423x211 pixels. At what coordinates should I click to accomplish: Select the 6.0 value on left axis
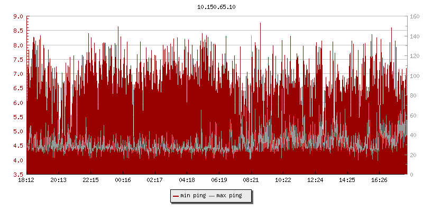click(x=18, y=103)
